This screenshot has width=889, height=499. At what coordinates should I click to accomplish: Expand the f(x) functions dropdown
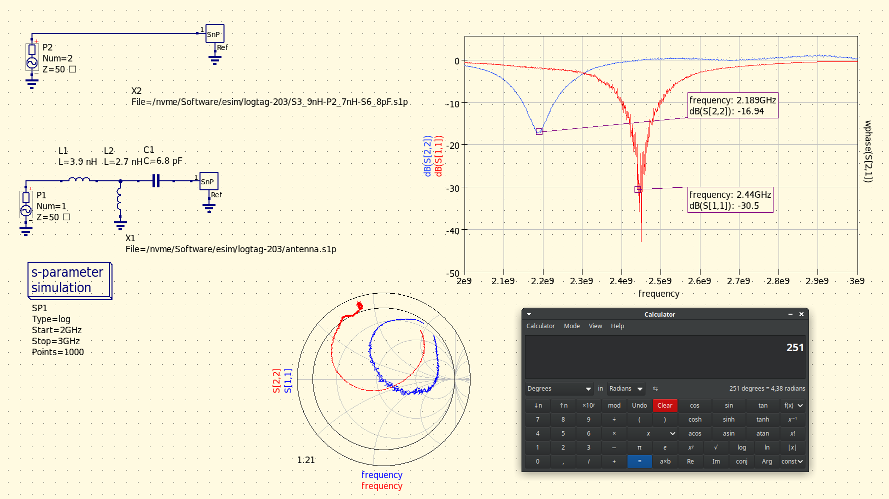793,406
